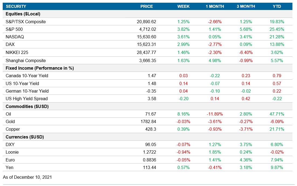
Task: Select the High Yield Spread price 3.58
Action: pyautogui.click(x=152, y=99)
